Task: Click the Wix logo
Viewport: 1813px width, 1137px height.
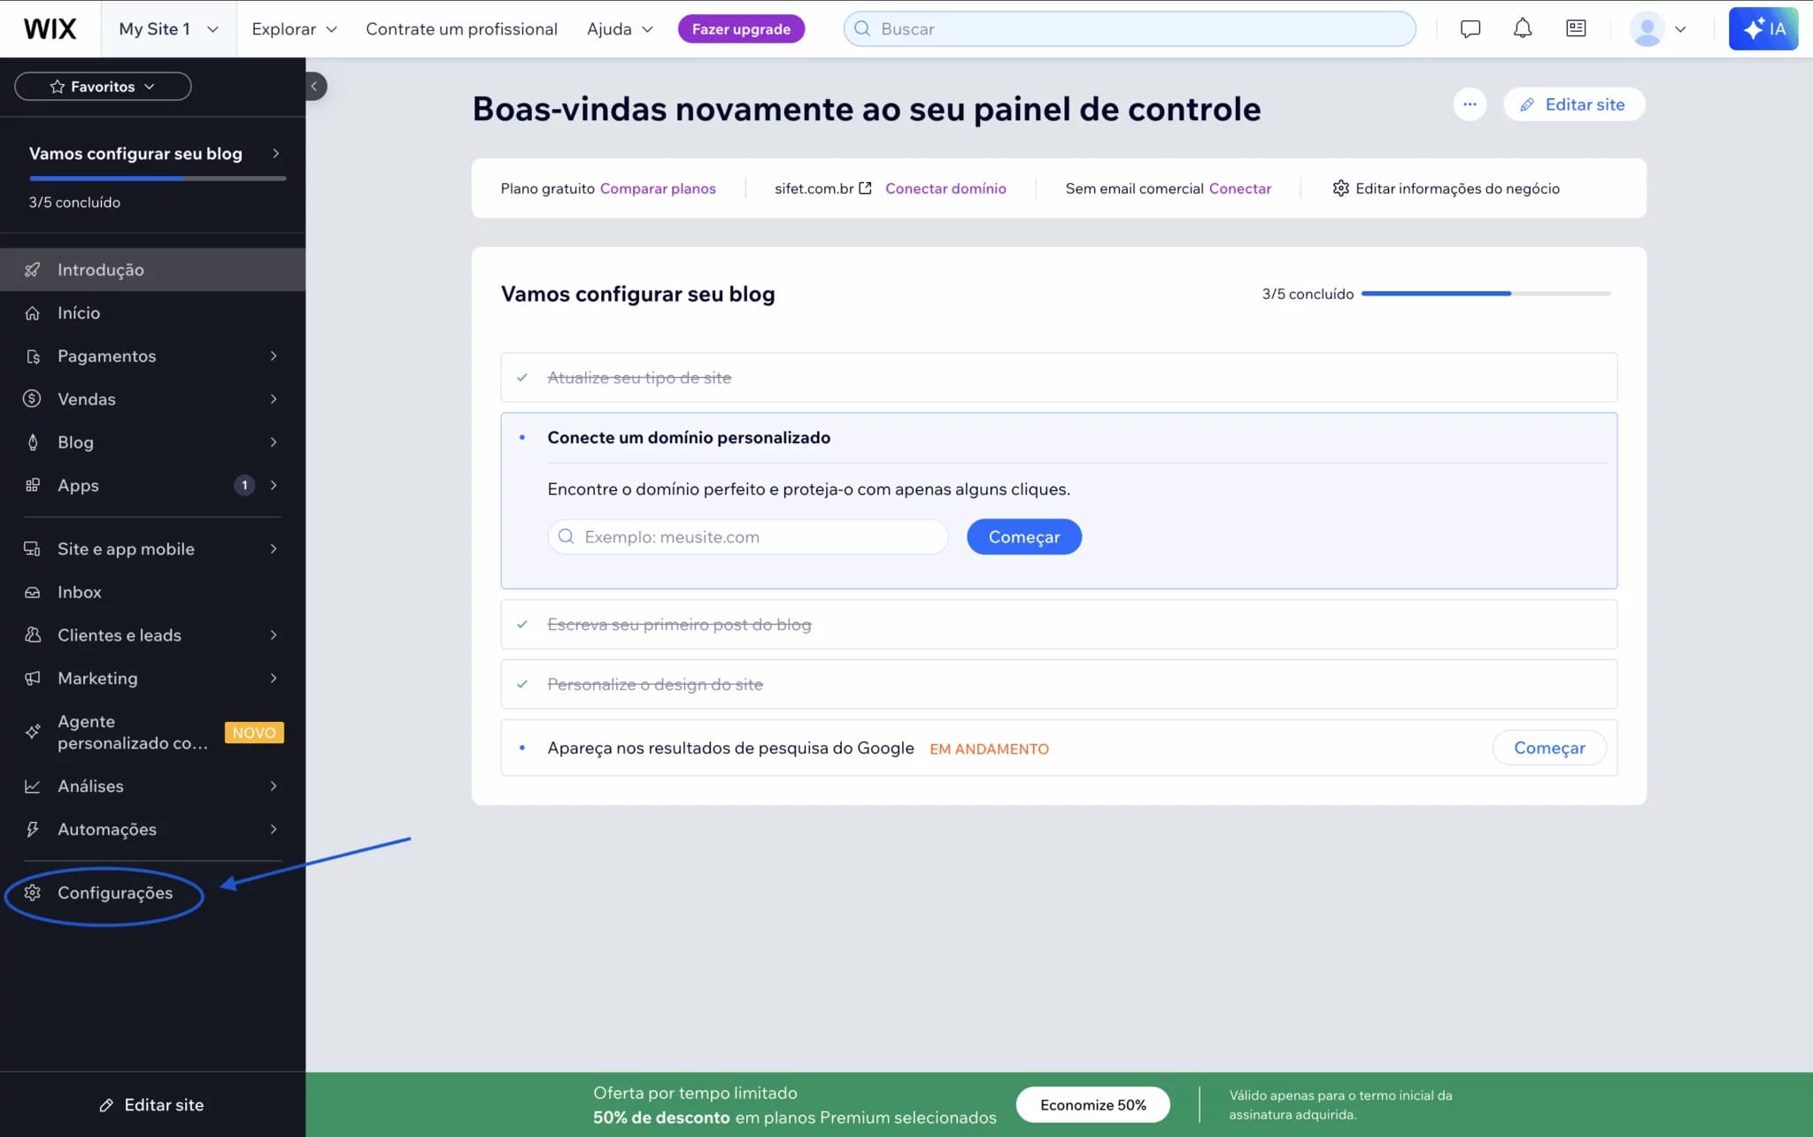Action: click(x=50, y=27)
